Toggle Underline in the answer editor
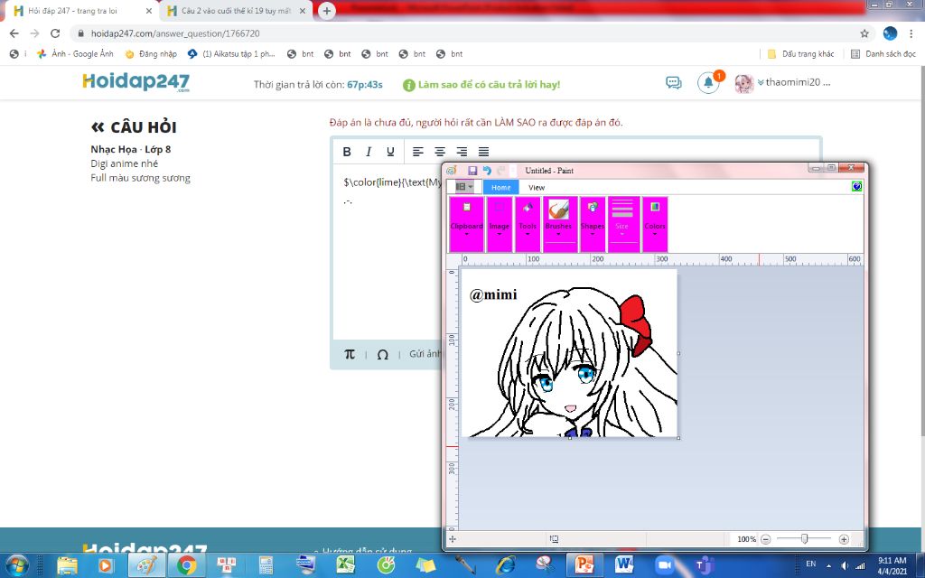The width and height of the screenshot is (925, 578). (x=390, y=152)
